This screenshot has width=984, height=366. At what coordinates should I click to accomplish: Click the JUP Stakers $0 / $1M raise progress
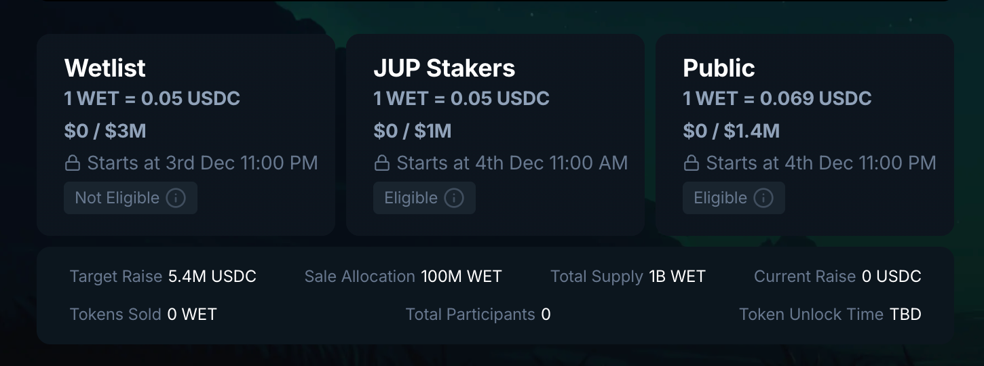(x=413, y=131)
